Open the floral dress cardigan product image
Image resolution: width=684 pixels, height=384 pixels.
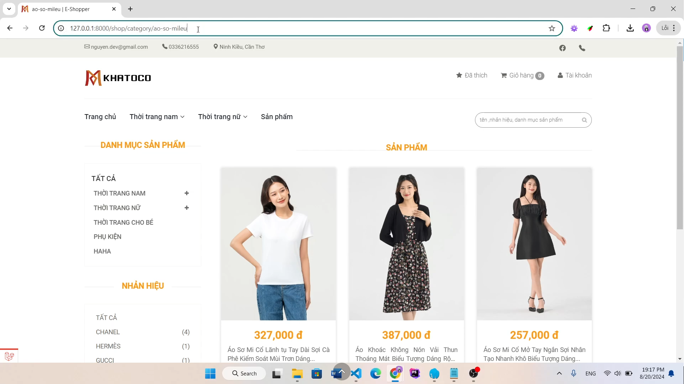pos(407,244)
